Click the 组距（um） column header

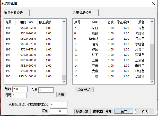(25, 22)
